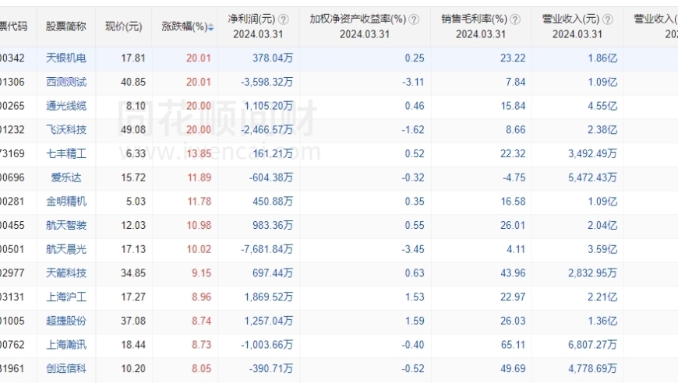Select revenue cell 5,472.43万
The height and width of the screenshot is (383, 678).
pyautogui.click(x=593, y=177)
